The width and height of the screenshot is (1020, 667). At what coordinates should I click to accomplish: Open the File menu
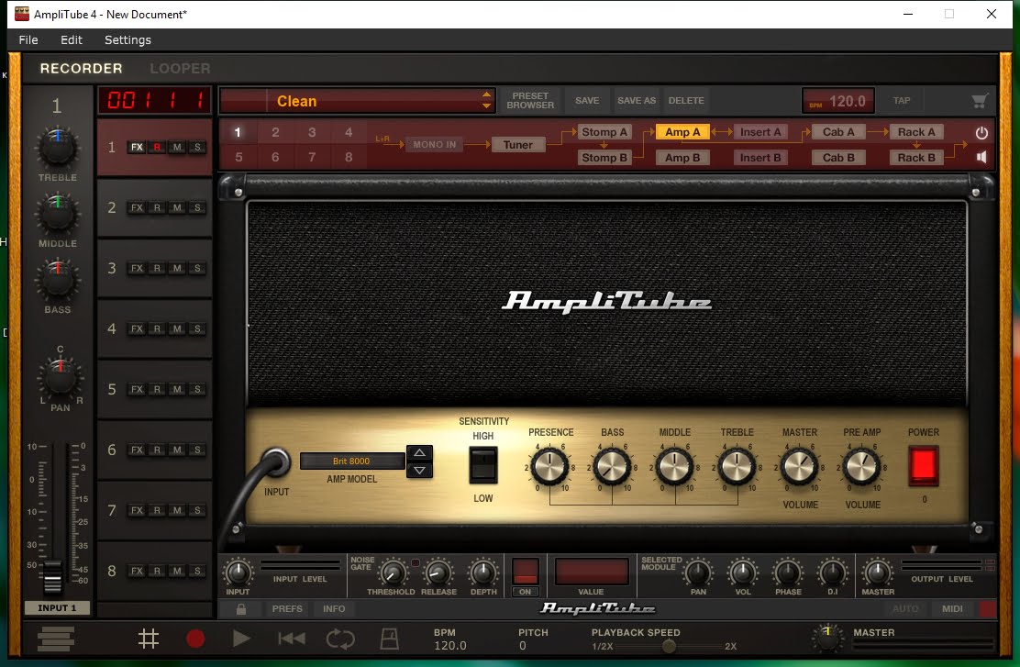[28, 39]
